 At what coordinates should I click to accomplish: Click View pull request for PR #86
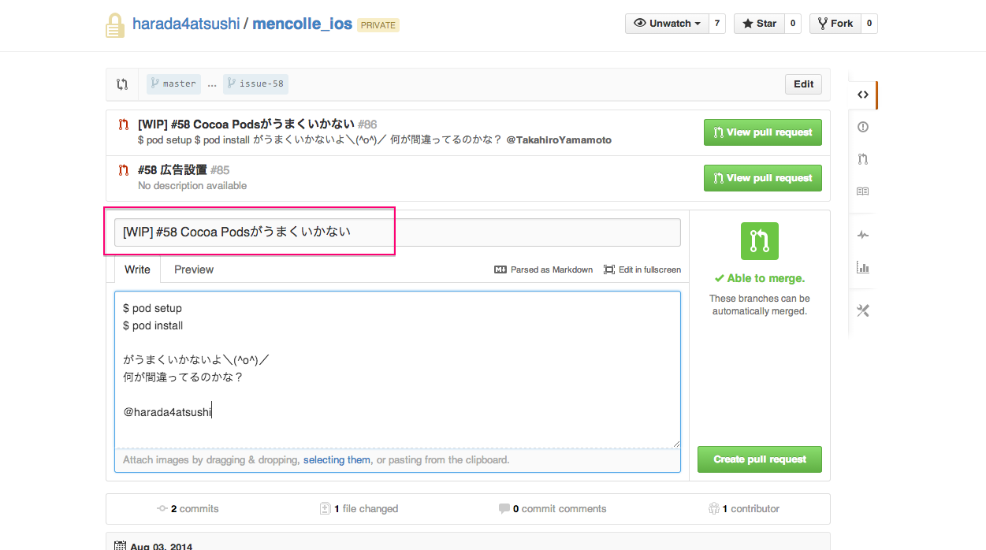click(x=762, y=132)
